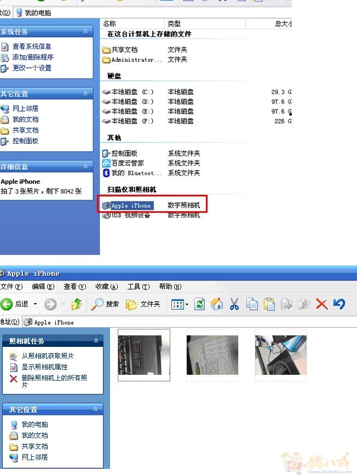Select the USB 视频设备 item
This screenshot has width=357, height=476.
[126, 215]
